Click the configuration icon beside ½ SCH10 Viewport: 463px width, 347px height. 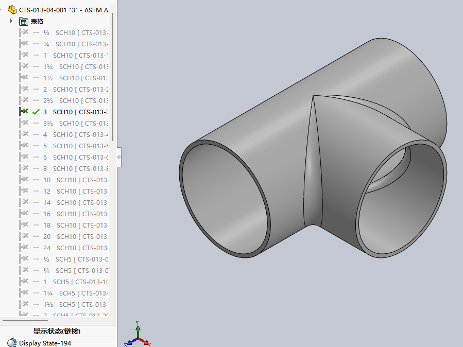pyautogui.click(x=24, y=32)
